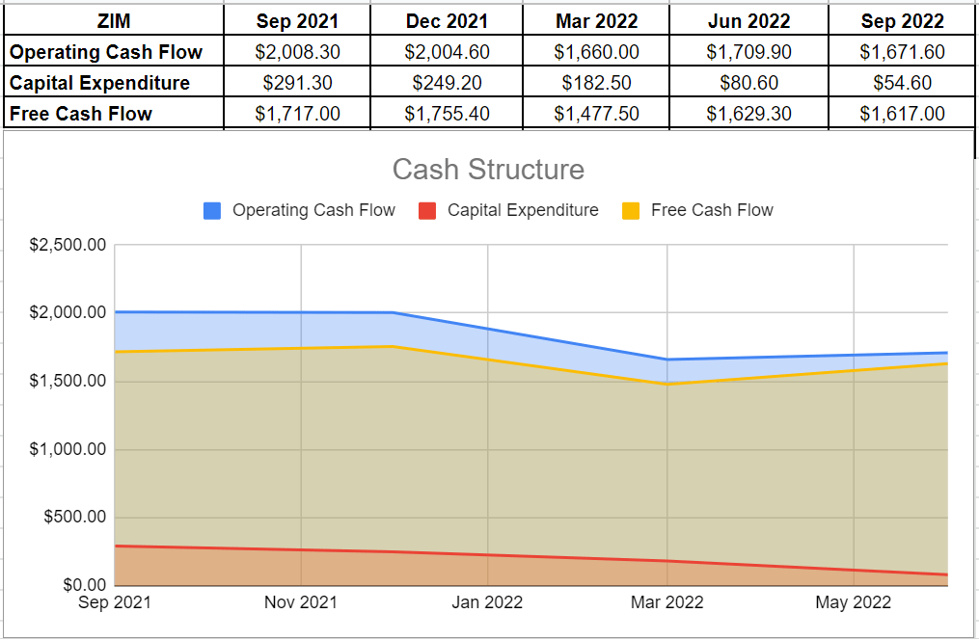The height and width of the screenshot is (640, 979).
Task: Click the Operating Cash Flow legend label
Action: pyautogui.click(x=313, y=210)
